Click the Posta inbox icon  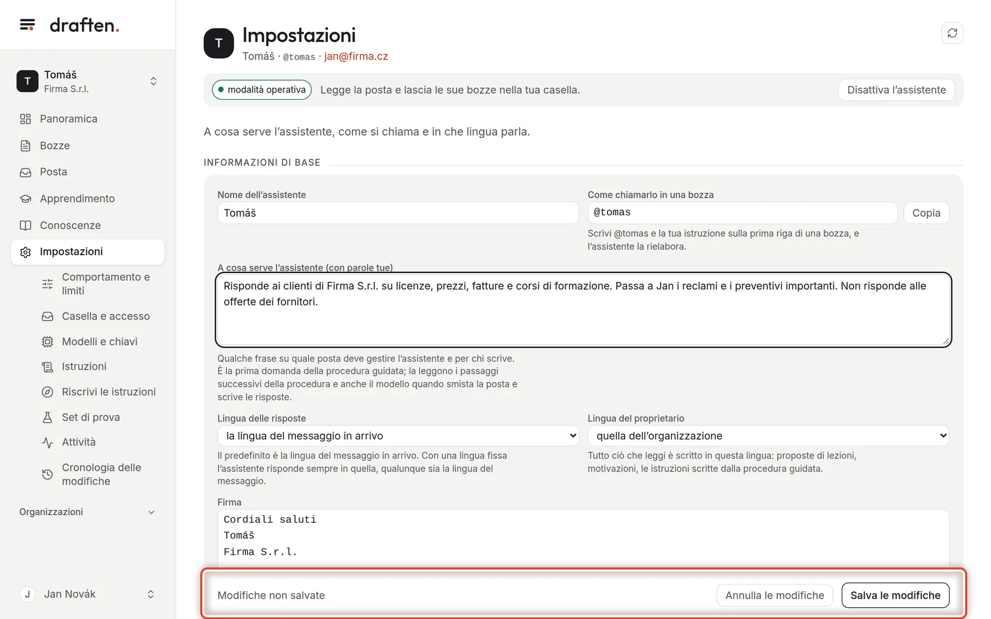(25, 172)
